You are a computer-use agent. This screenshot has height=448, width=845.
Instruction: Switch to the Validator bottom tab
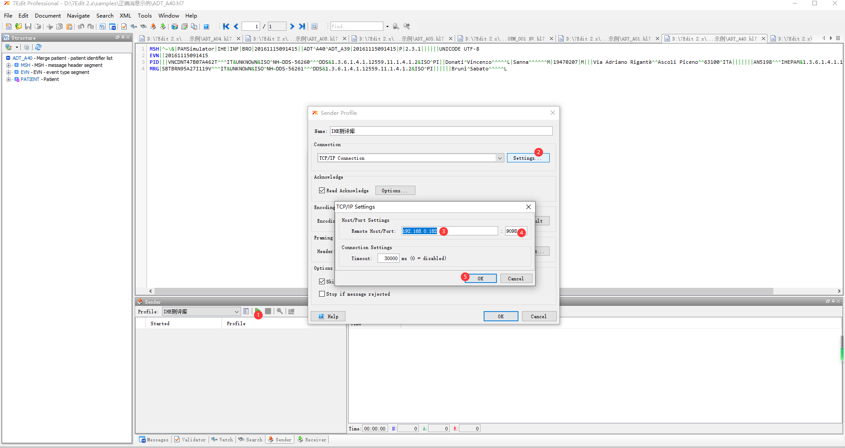click(x=190, y=440)
